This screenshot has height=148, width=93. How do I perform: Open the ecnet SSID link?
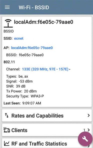(x=19, y=38)
